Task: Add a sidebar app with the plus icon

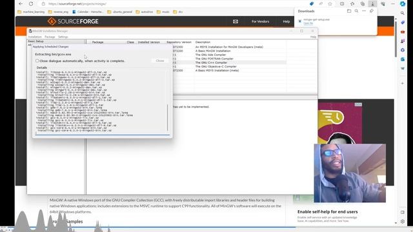Action: pos(403,83)
